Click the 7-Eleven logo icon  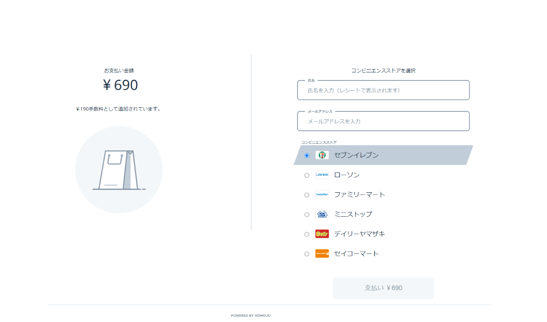322,155
